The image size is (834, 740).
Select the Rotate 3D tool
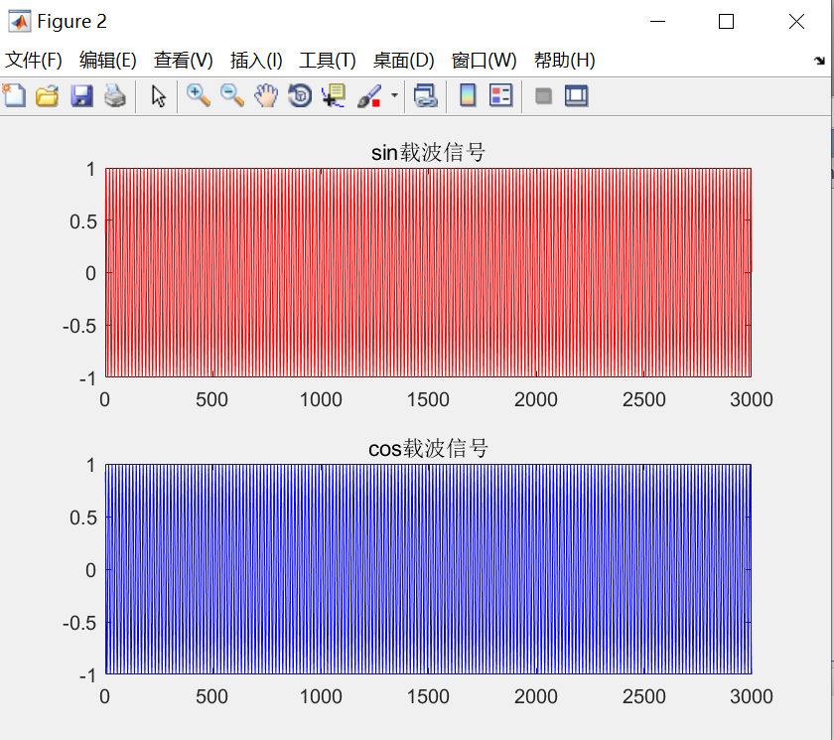coord(299,95)
